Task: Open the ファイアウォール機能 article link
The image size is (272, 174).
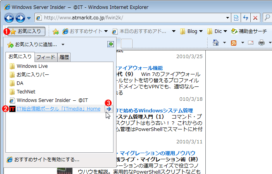Action: click(x=139, y=68)
